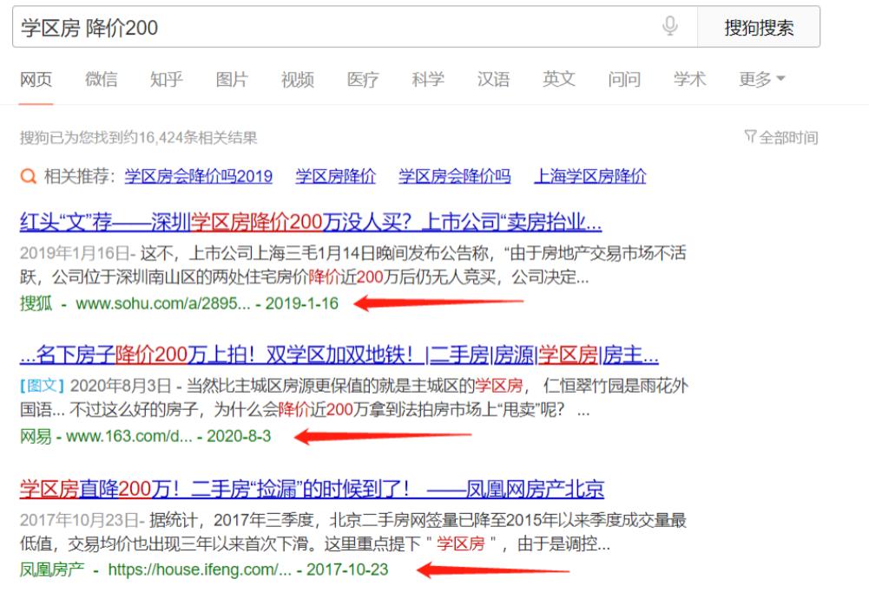
Task: Open the 视频 search tab
Action: coord(298,79)
